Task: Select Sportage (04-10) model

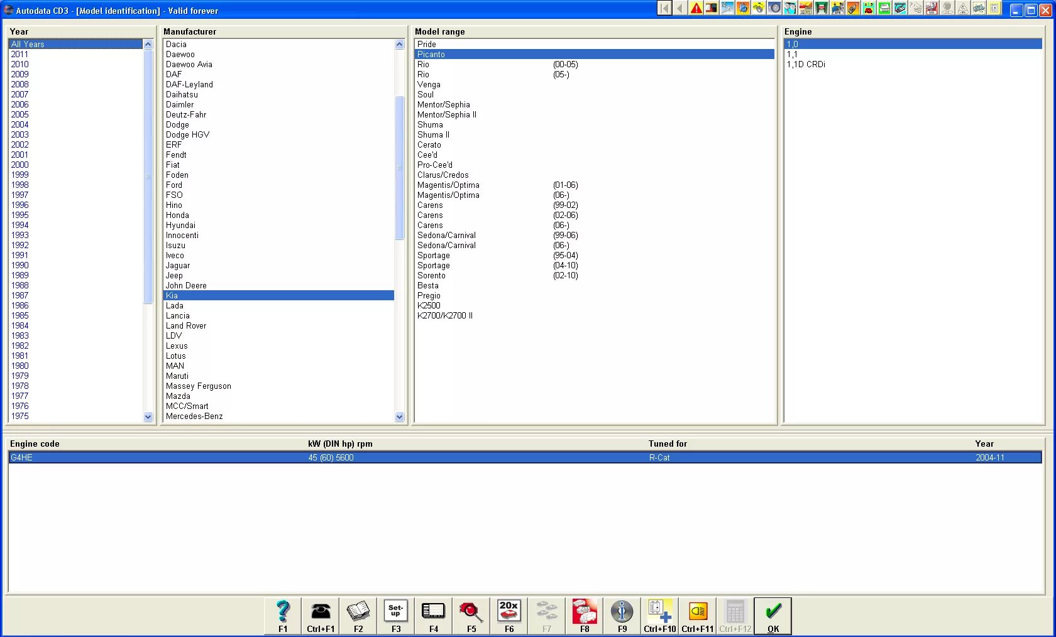Action: 595,266
